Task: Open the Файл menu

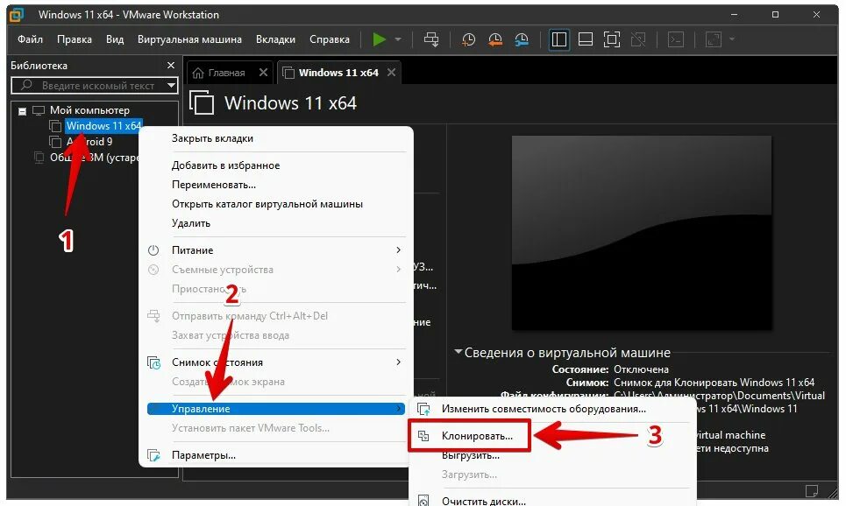Action: click(x=30, y=39)
